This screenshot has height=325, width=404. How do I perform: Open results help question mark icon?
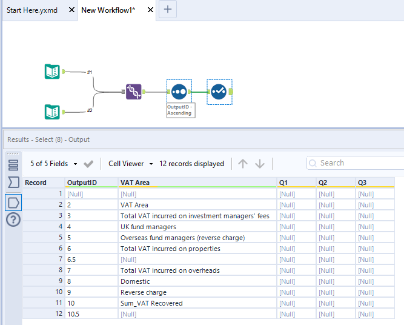click(x=13, y=219)
